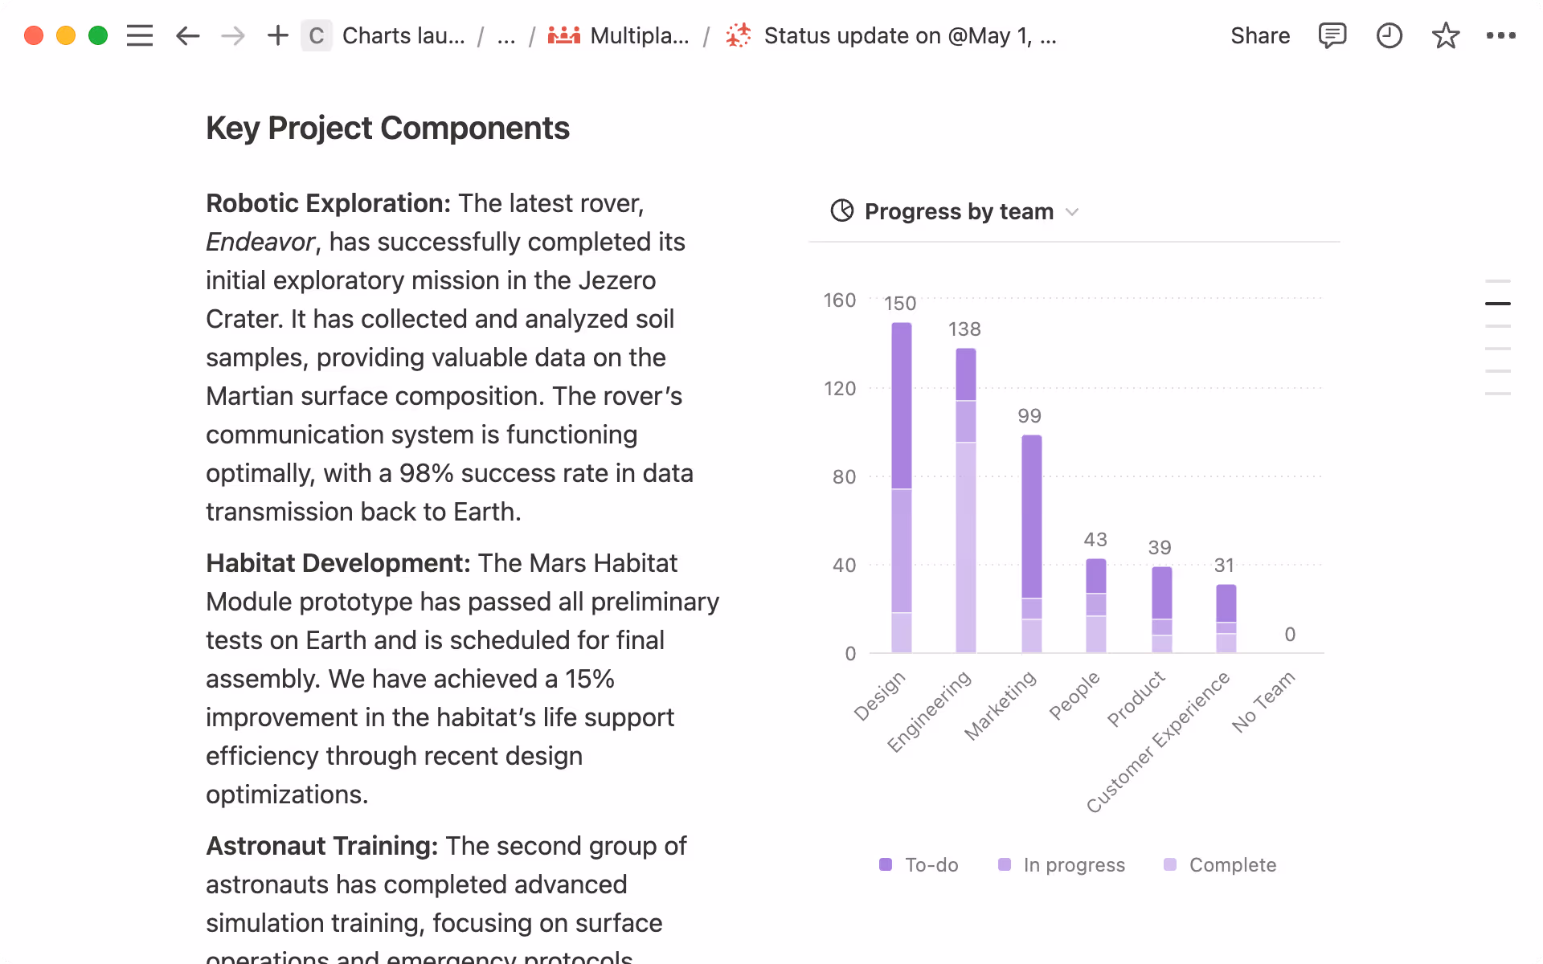Viewport: 1543px width, 964px height.
Task: Click the Share button
Action: click(x=1260, y=35)
